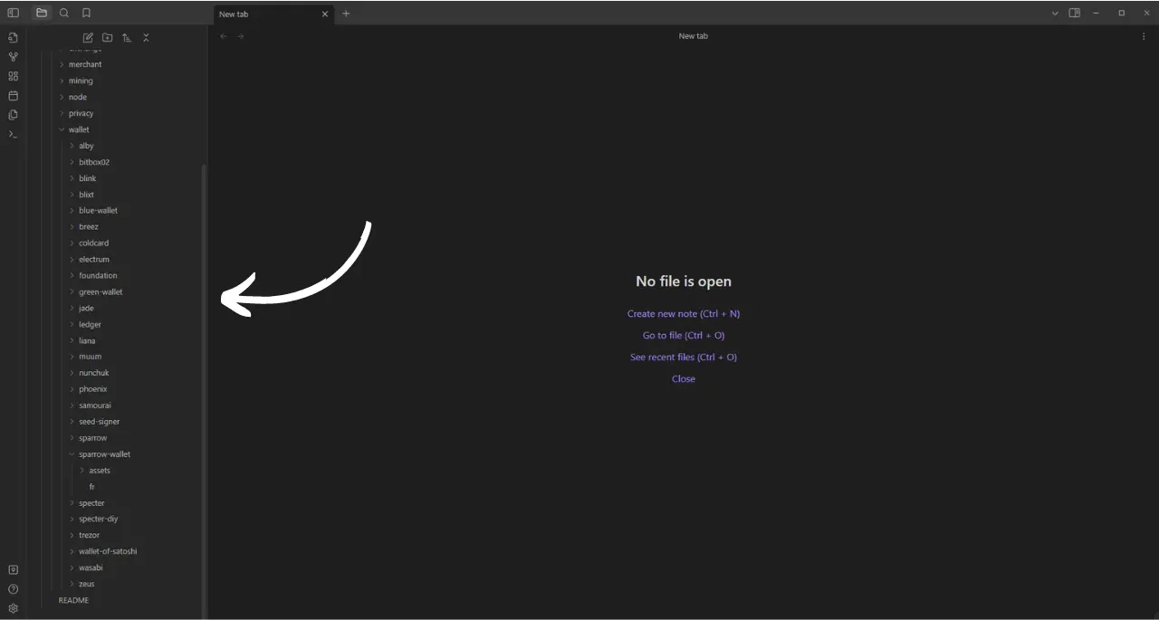Collapse all folders in file explorer
1159x620 pixels.
point(146,38)
